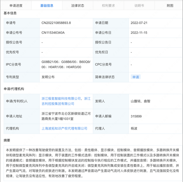The image size is (183, 182).
Task: Click the 申请人地址 label cell
Action: click(x=22, y=116)
